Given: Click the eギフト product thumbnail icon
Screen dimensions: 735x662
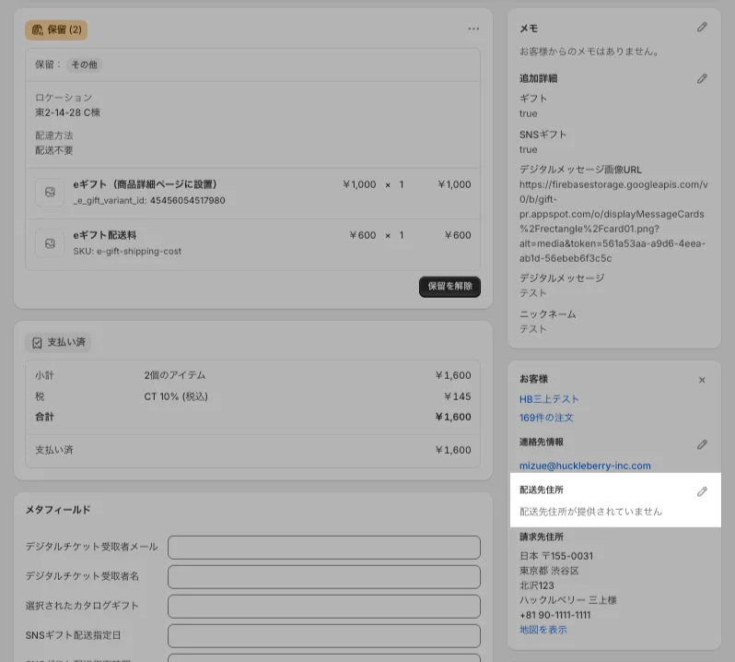Looking at the screenshot, I should pos(50,192).
